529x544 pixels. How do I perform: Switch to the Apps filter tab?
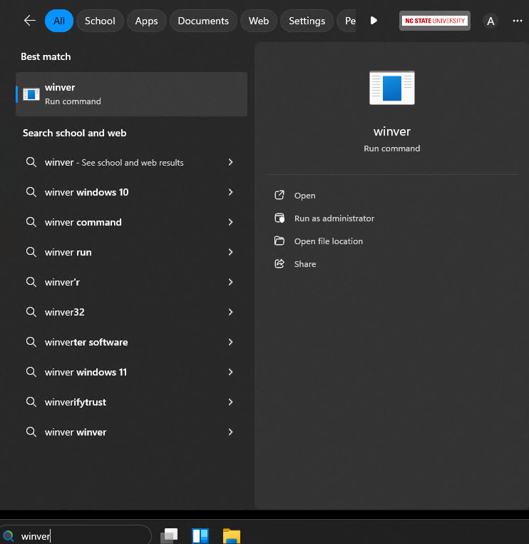[146, 21]
